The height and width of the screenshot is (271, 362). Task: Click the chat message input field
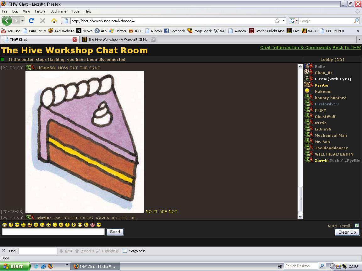53,232
